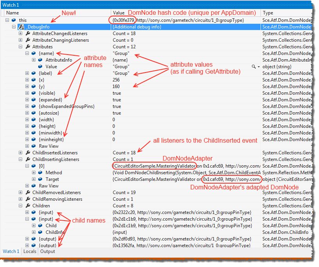
Task: Click wrench icon of AttributeChangingListeners
Action: coord(28,40)
